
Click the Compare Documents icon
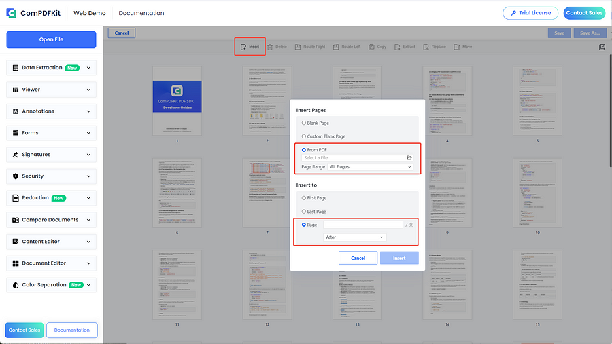pyautogui.click(x=16, y=220)
